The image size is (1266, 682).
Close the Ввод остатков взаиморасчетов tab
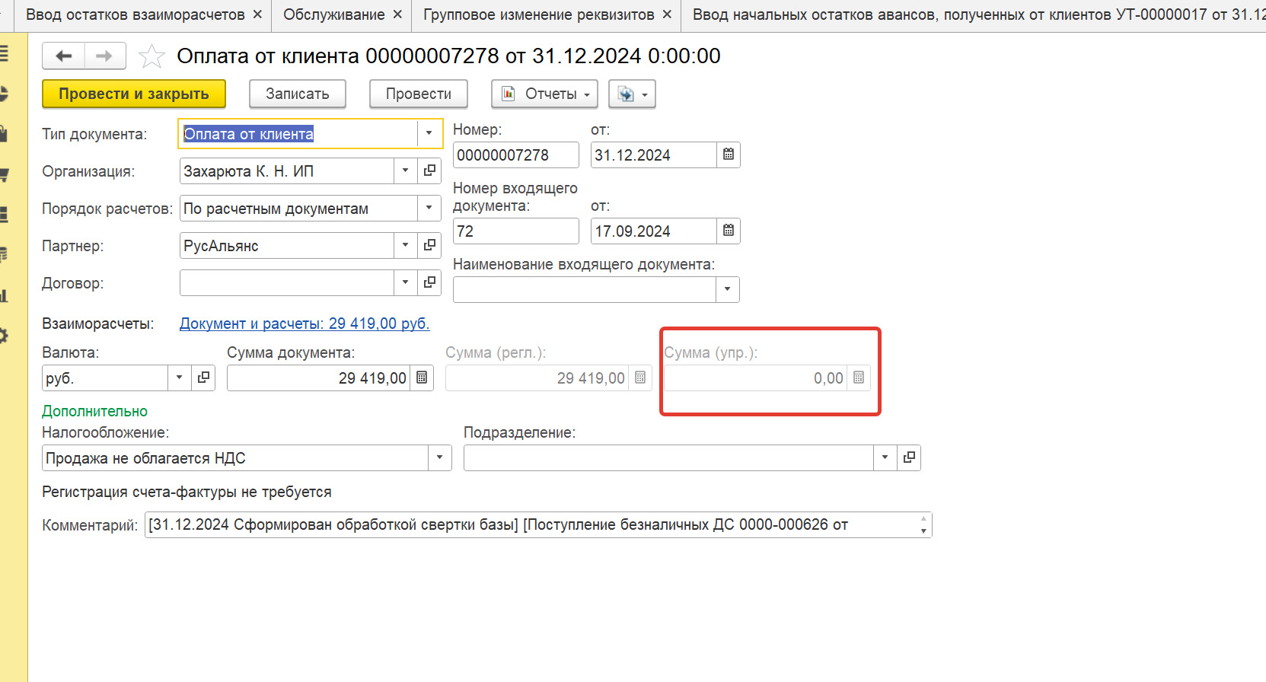[x=257, y=14]
